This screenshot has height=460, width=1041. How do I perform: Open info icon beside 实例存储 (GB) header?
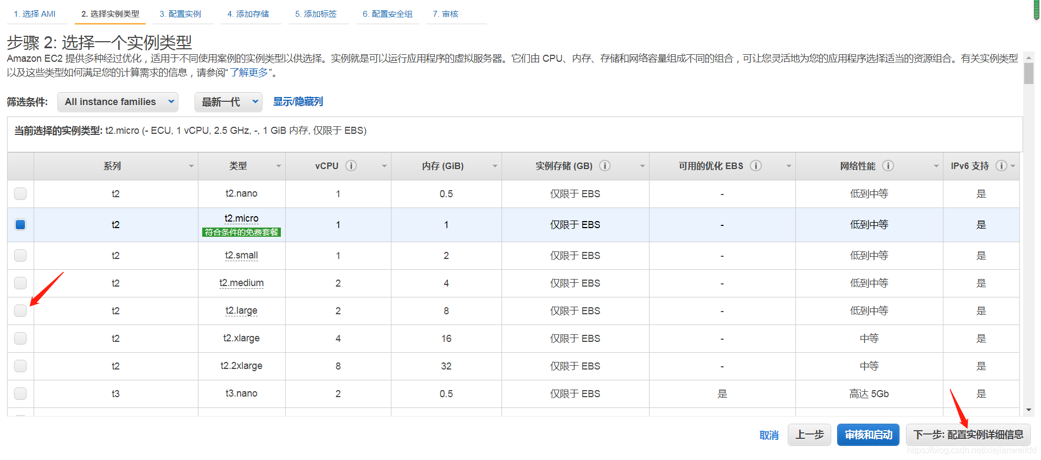click(605, 166)
